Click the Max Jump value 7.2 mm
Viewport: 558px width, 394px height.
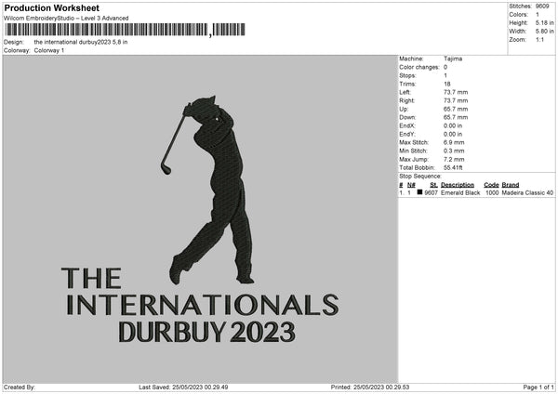point(454,160)
